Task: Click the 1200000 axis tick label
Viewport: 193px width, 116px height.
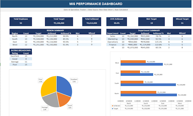Action: pyautogui.click(x=154, y=101)
